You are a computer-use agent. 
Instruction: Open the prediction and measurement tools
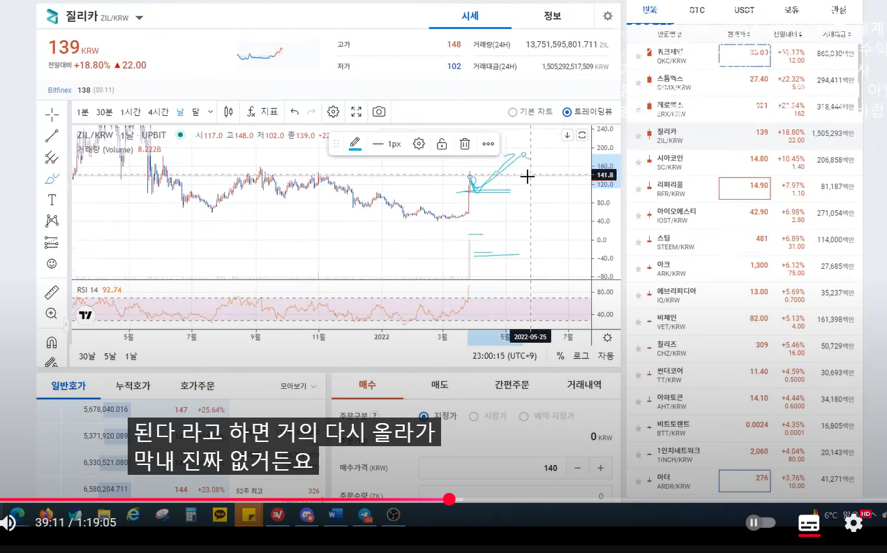pos(52,242)
